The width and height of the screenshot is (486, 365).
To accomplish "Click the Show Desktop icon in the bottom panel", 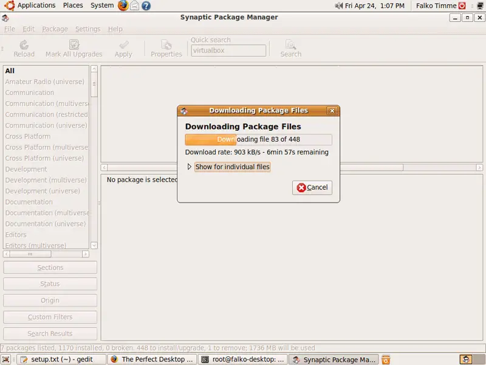I will tap(6, 360).
